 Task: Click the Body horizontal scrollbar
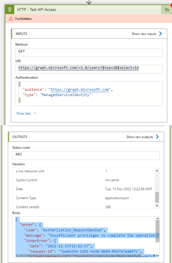click(84, 256)
